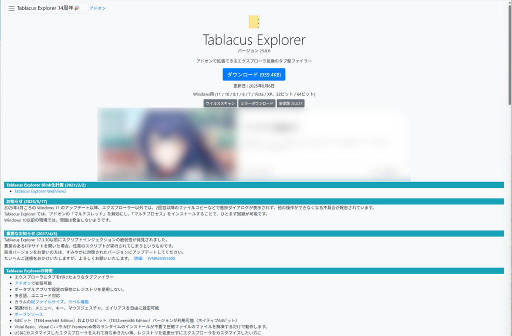Visit the ラベル機能 link
This screenshot has width=512, height=336.
click(x=78, y=302)
